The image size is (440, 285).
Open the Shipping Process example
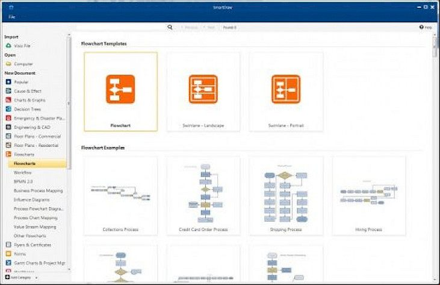[286, 196]
